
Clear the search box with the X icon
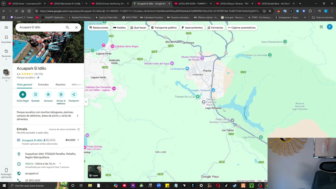pyautogui.click(x=76, y=27)
